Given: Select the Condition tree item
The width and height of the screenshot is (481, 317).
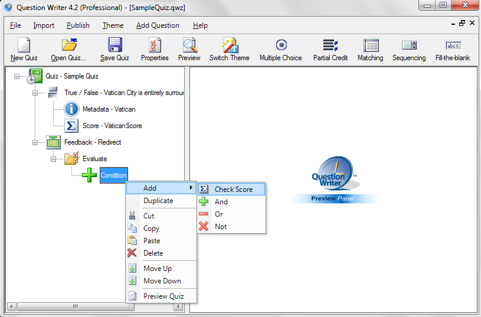Looking at the screenshot, I should 114,175.
